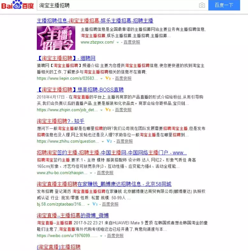Expand dropdown arrow next to zhihu.com URL
The height and width of the screenshot is (252, 248).
click(x=103, y=142)
